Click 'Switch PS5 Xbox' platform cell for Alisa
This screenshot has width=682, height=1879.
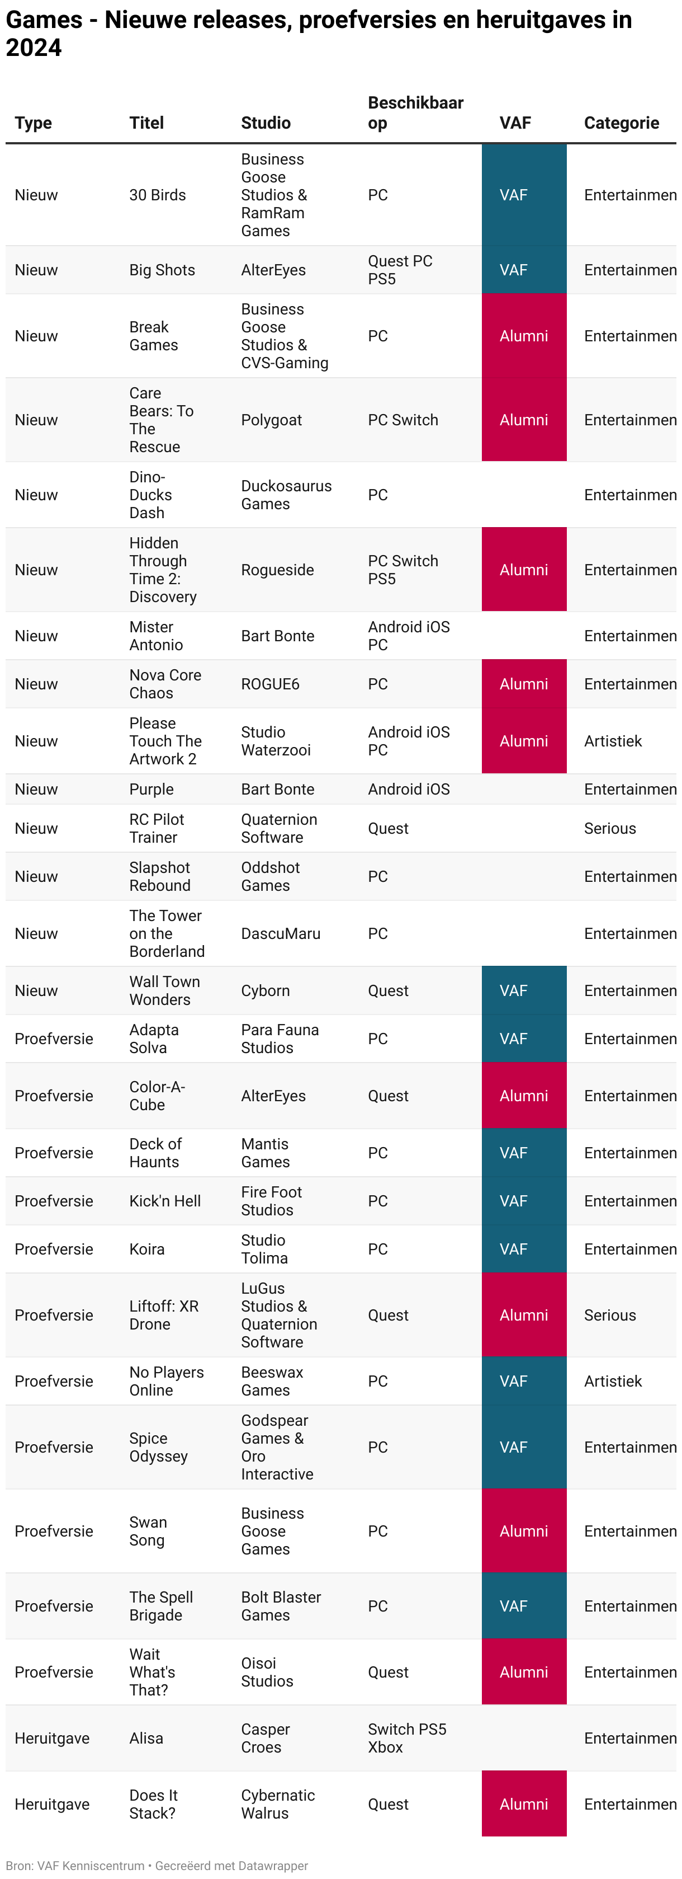(406, 1737)
